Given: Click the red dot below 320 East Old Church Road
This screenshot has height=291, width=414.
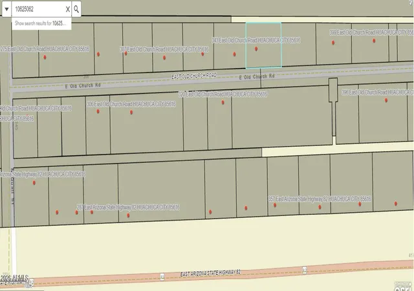Looking at the screenshot, I should point(223,102).
